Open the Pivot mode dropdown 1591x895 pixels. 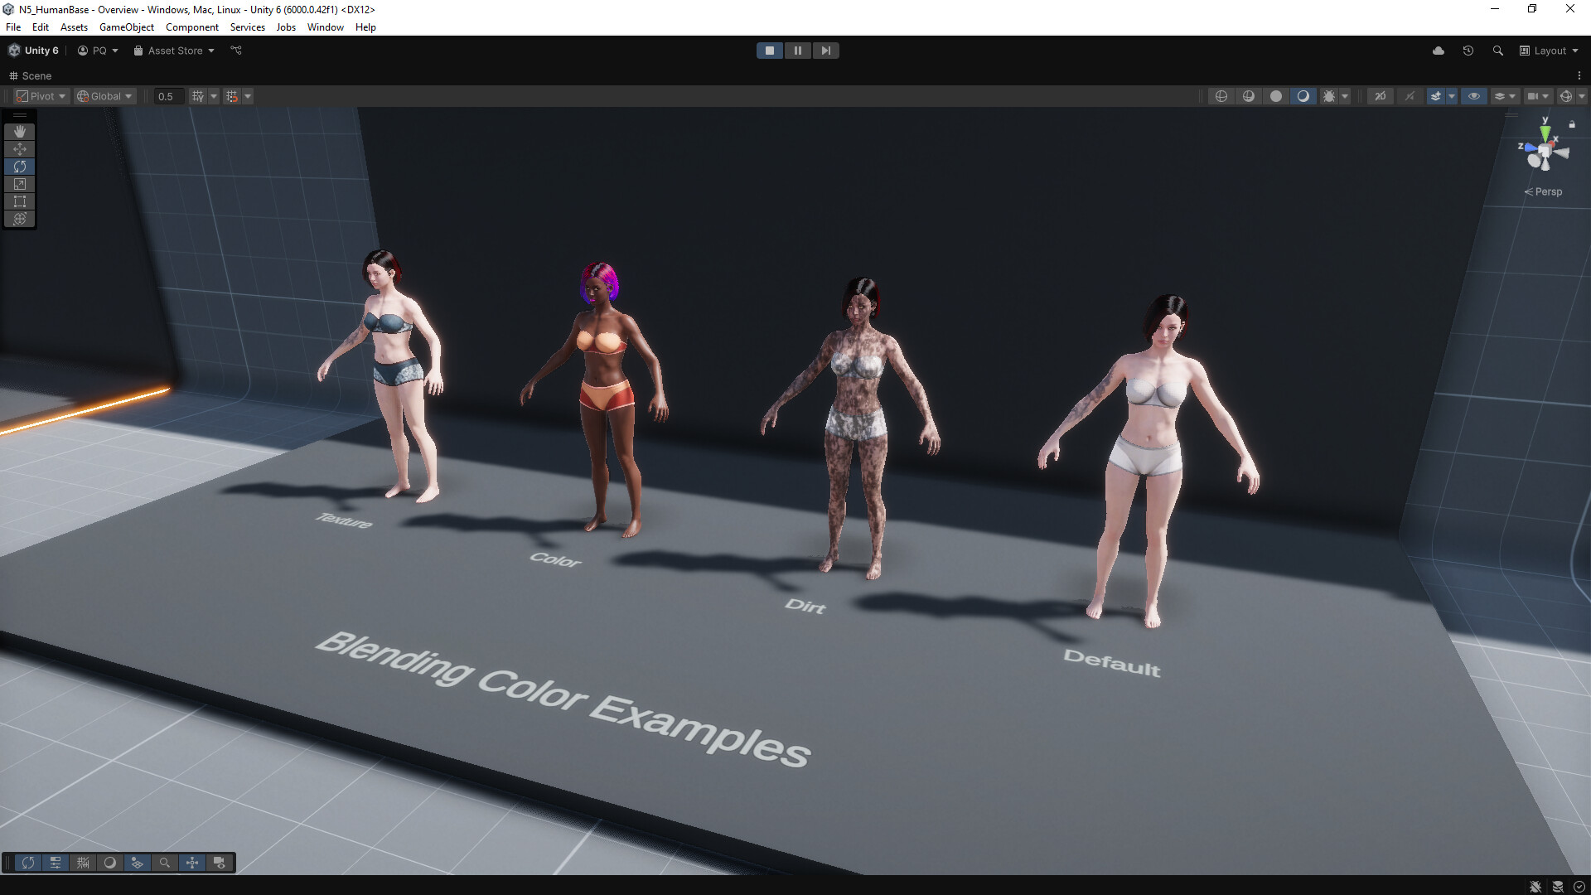[x=40, y=96]
